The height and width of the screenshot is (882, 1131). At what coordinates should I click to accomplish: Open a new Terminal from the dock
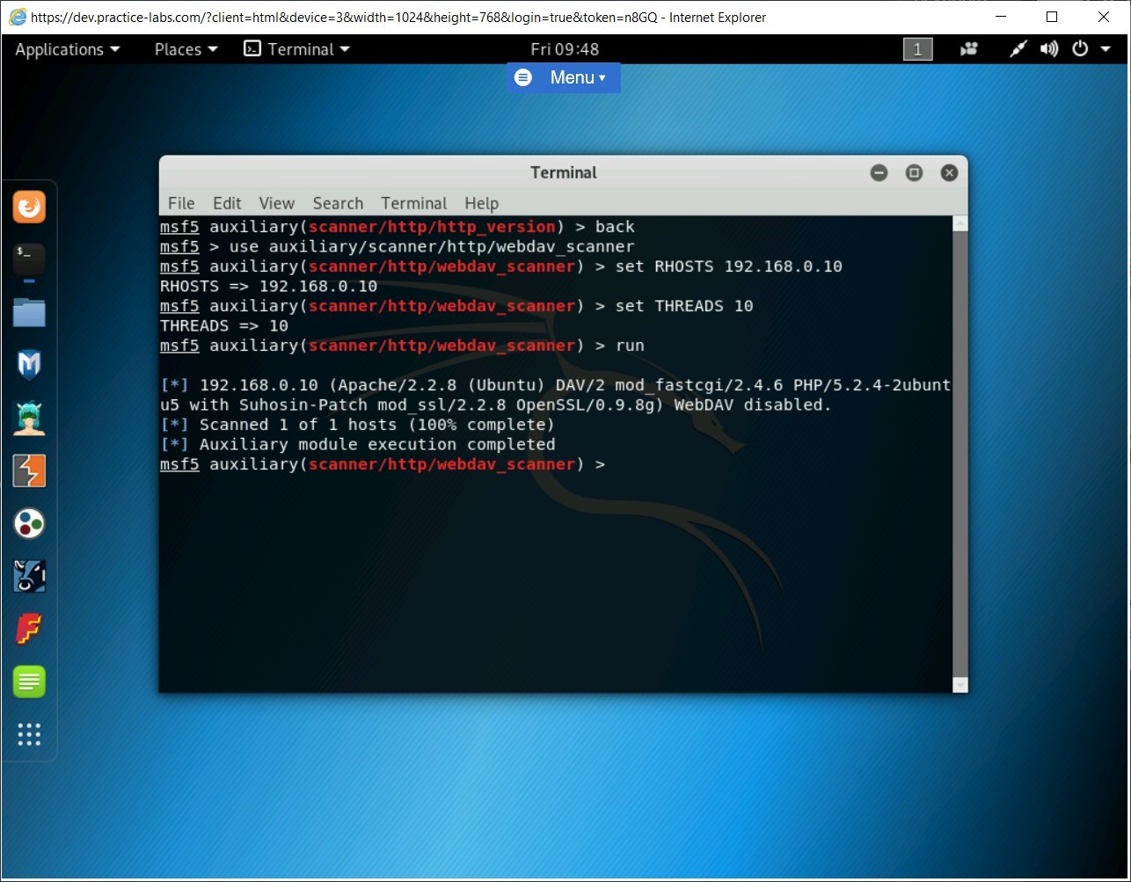pos(29,259)
